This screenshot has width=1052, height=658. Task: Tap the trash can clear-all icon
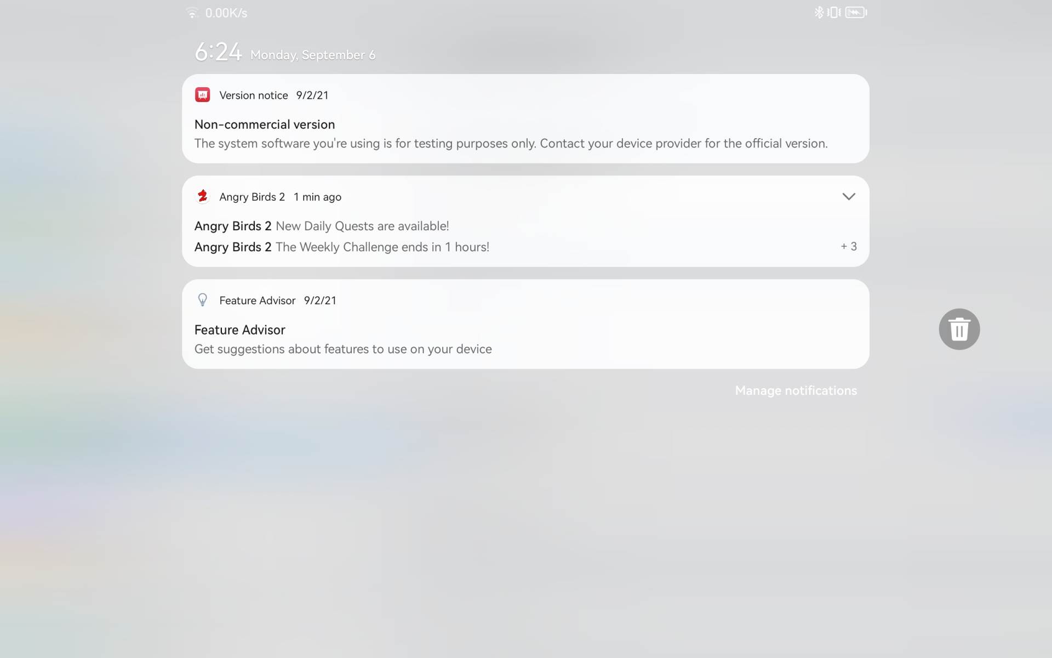[x=959, y=329]
